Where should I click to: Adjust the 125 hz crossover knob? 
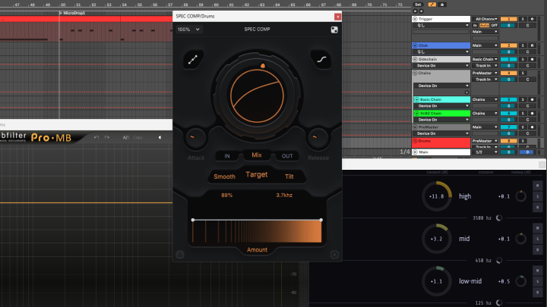pyautogui.click(x=499, y=302)
